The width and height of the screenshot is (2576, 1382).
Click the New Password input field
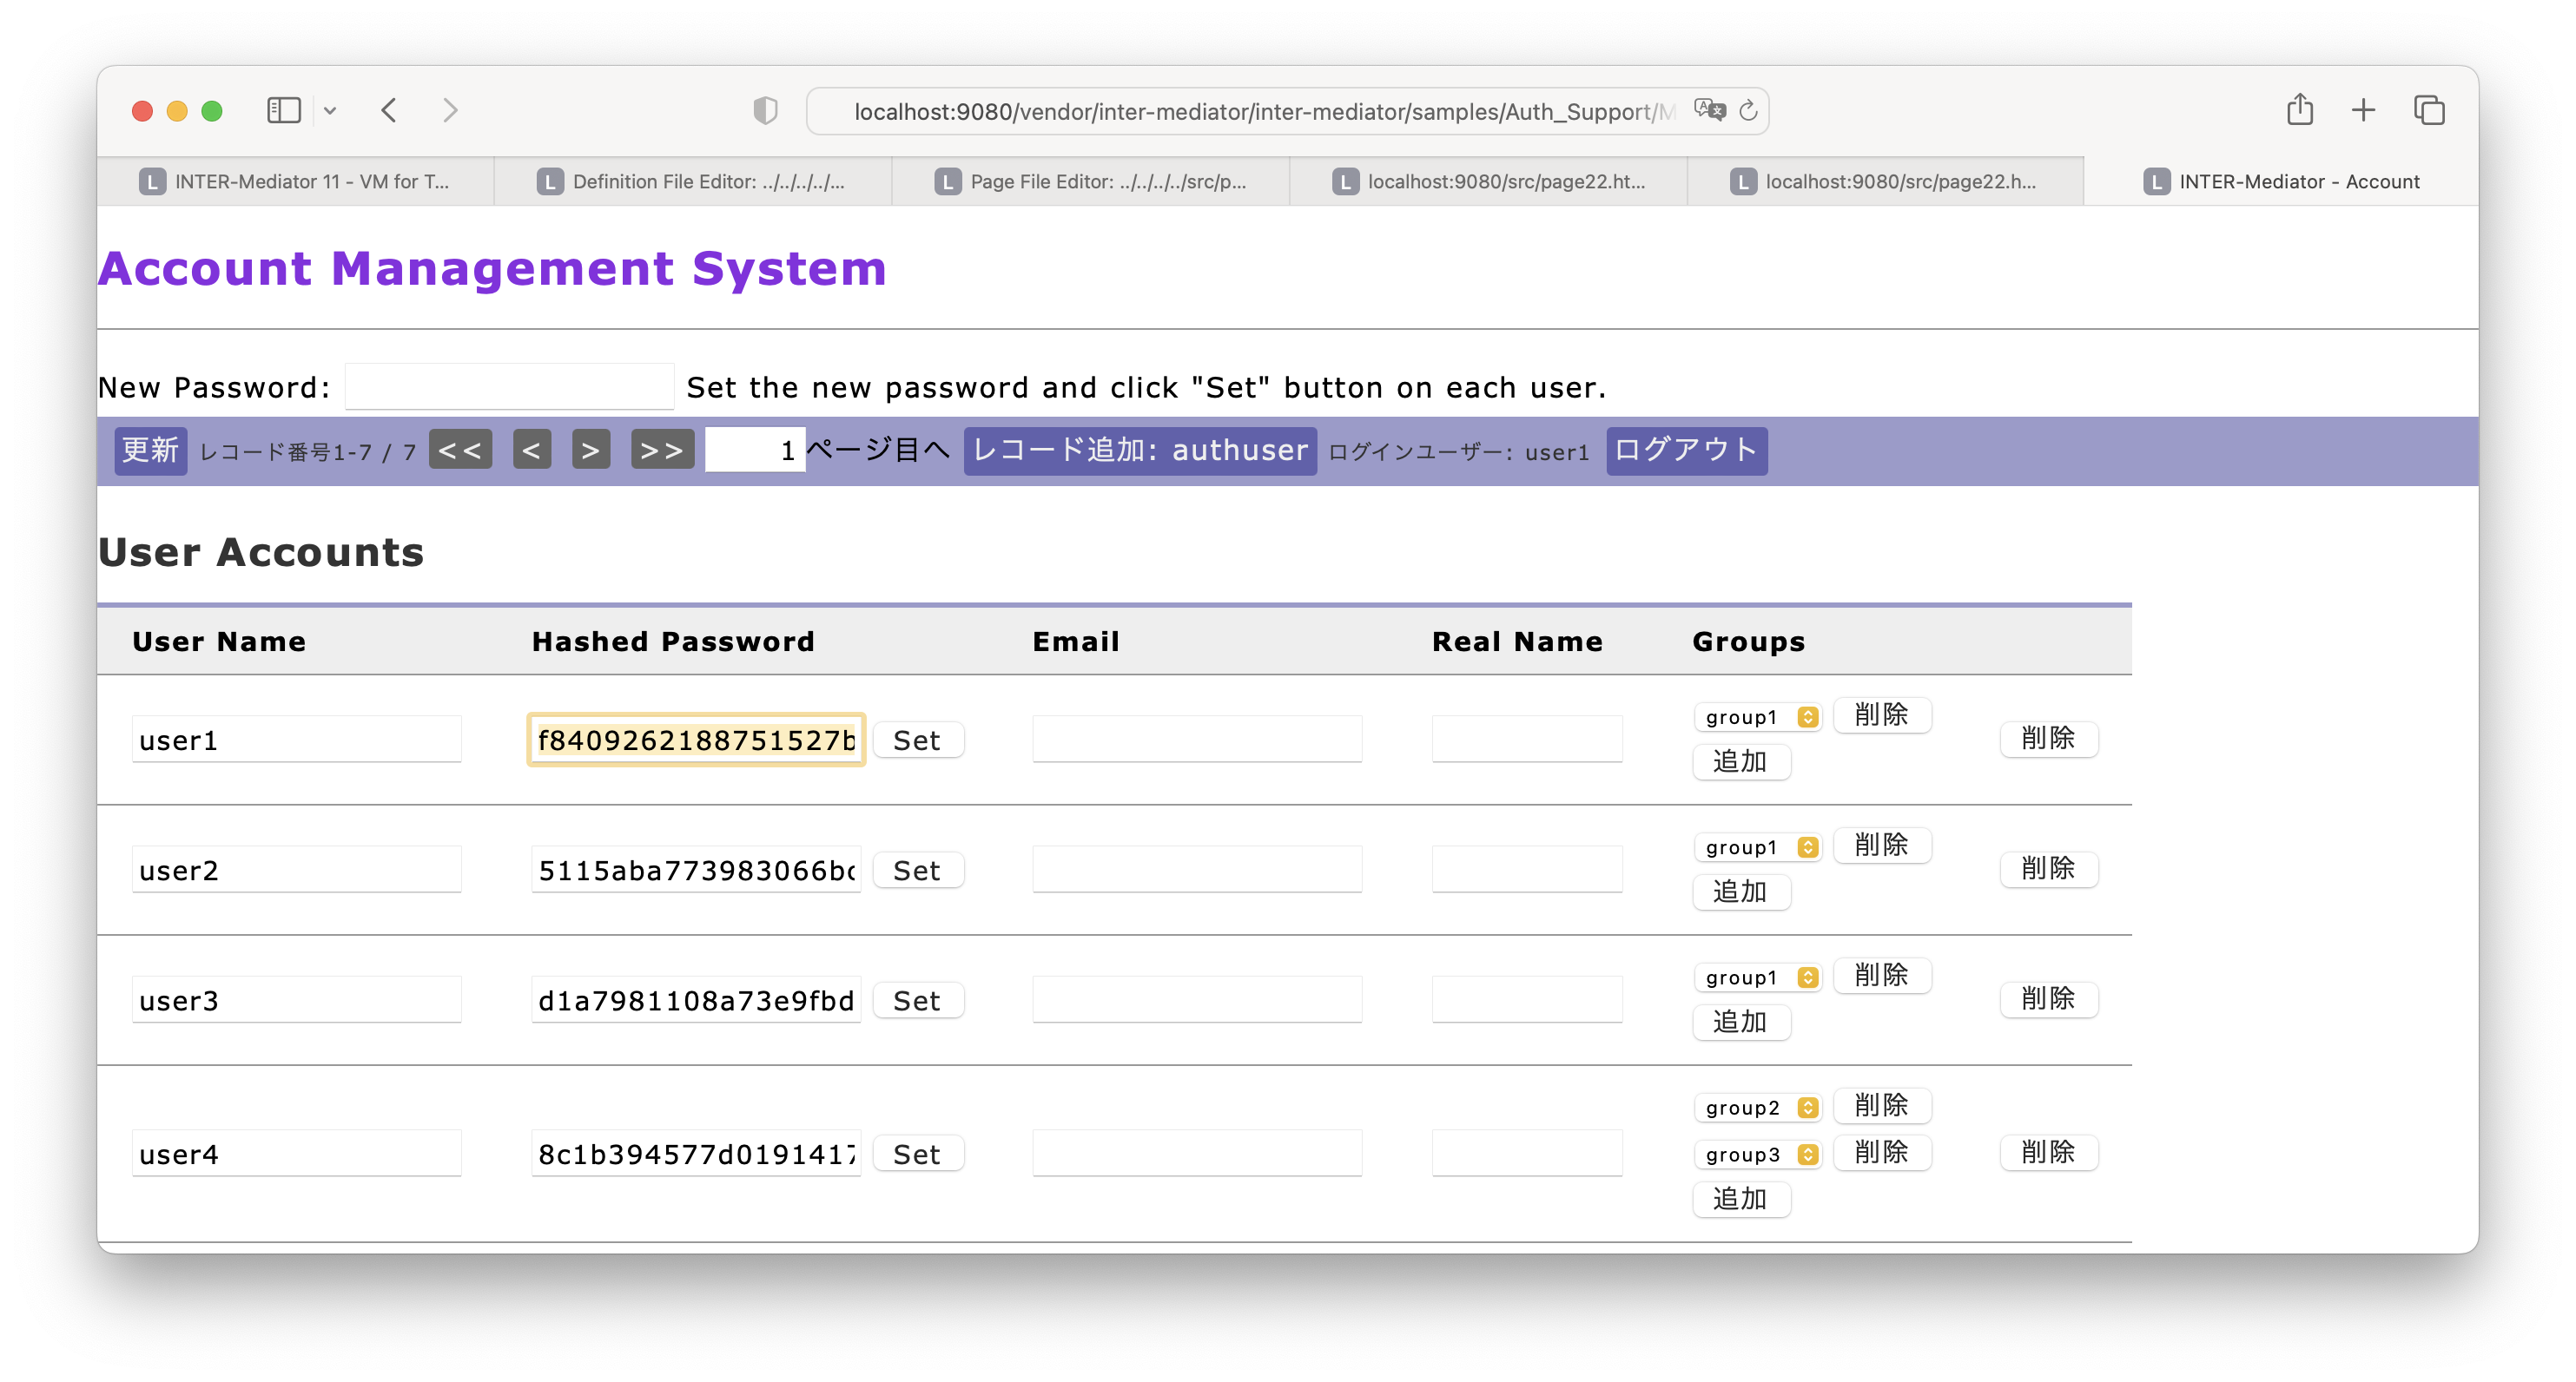pos(509,386)
